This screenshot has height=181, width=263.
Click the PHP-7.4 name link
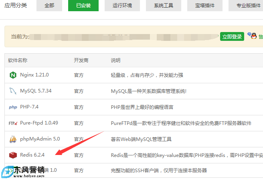(29, 107)
